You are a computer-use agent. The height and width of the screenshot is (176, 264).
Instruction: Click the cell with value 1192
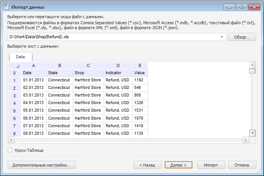(139, 80)
